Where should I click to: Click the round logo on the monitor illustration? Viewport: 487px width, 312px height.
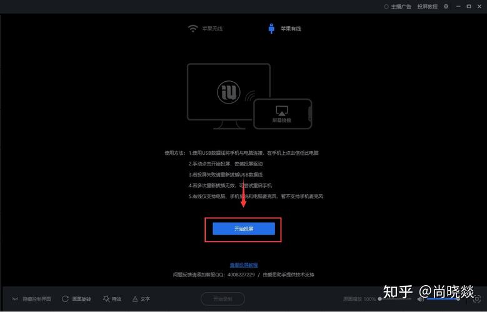[x=229, y=92]
